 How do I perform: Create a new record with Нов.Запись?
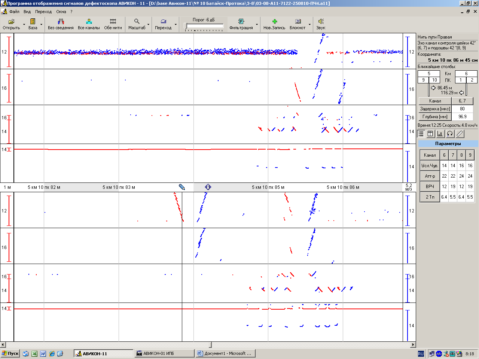274,22
